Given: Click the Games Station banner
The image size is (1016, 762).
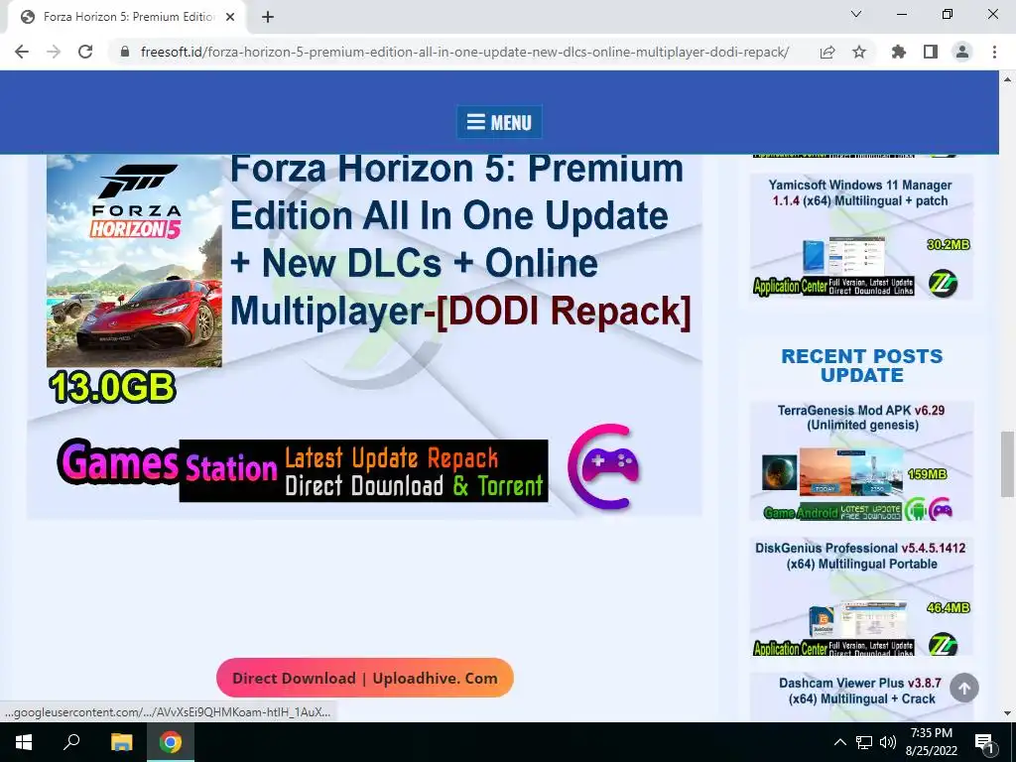Looking at the screenshot, I should (303, 470).
